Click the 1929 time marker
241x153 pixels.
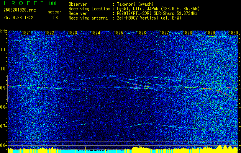210,33
